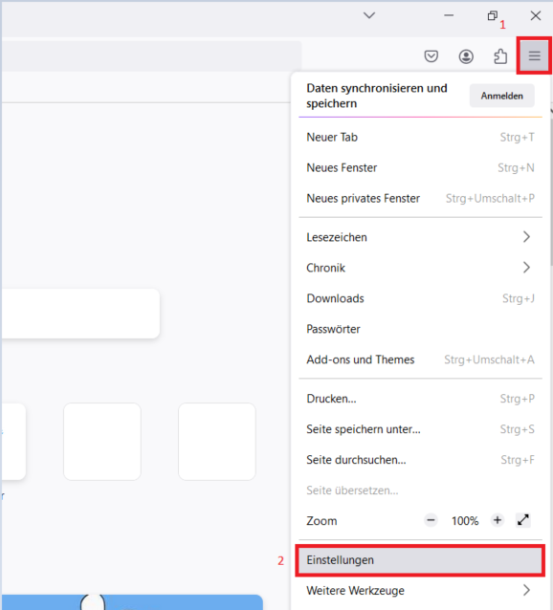Open the extensions puzzle icon
Image resolution: width=553 pixels, height=610 pixels.
coord(500,56)
